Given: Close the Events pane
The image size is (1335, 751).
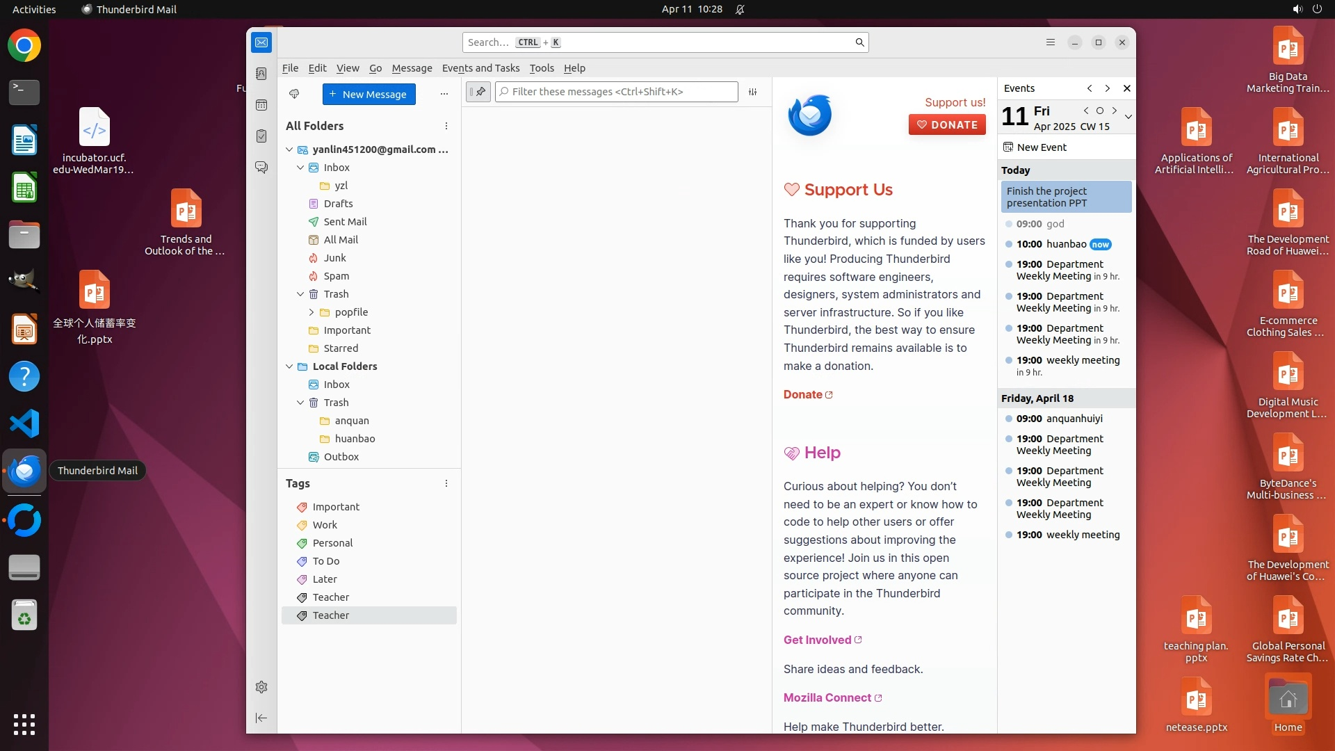Looking at the screenshot, I should 1127,88.
